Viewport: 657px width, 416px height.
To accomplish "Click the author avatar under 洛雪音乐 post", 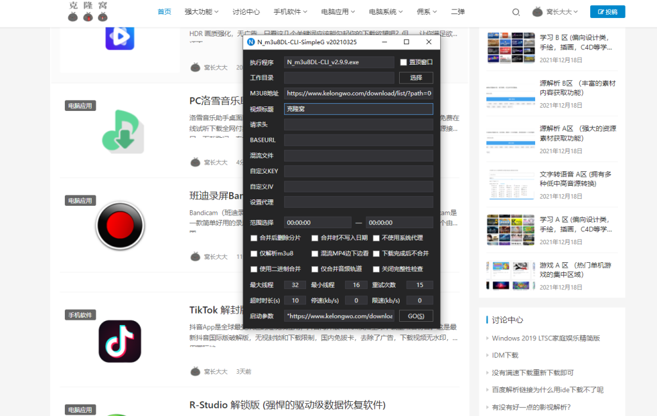I will [195, 162].
